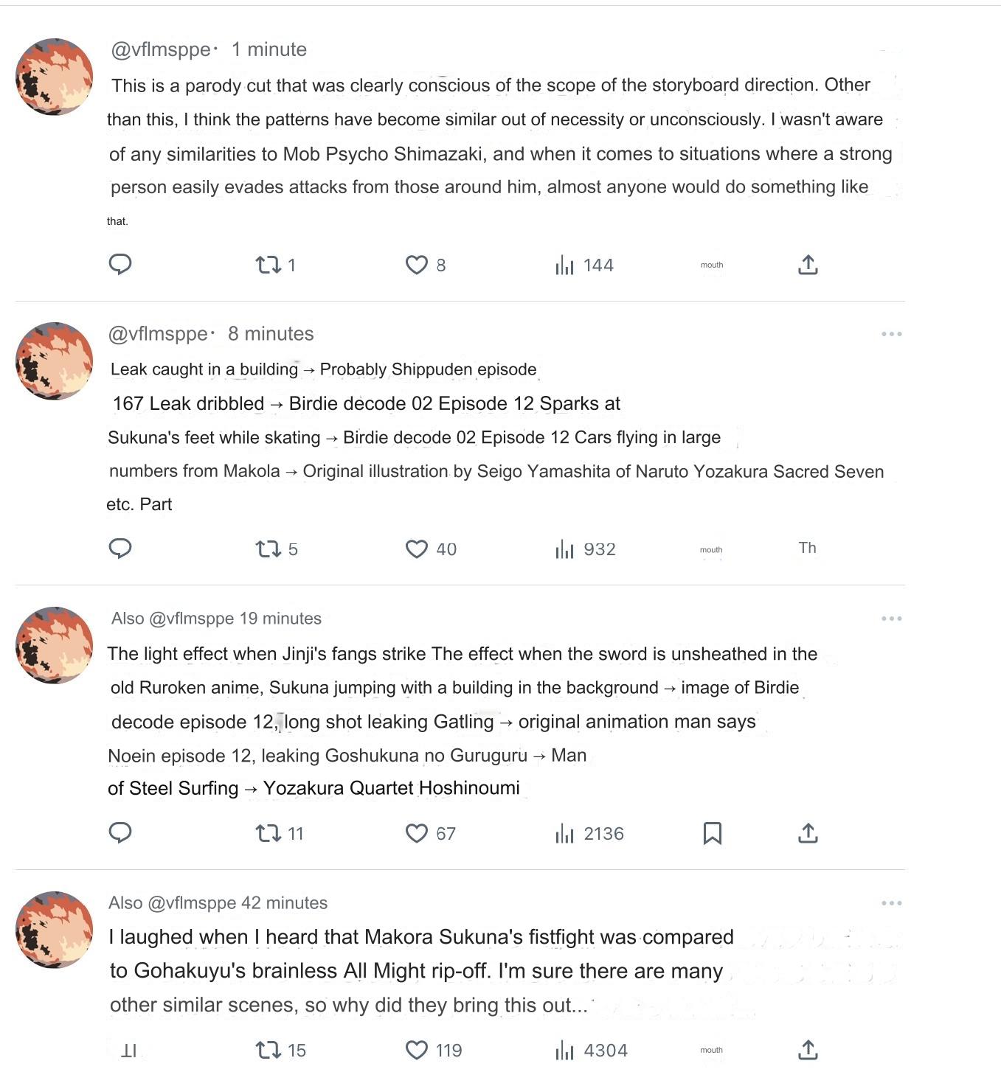Open @vflmsppe handle on 1 minute tweet
1001x1086 pixels.
coord(160,49)
